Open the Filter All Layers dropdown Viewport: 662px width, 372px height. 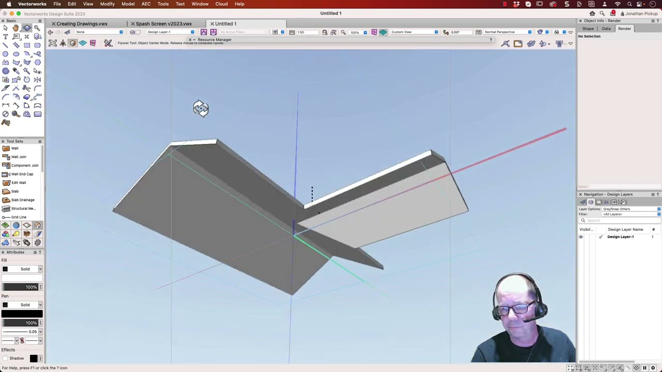click(x=631, y=214)
